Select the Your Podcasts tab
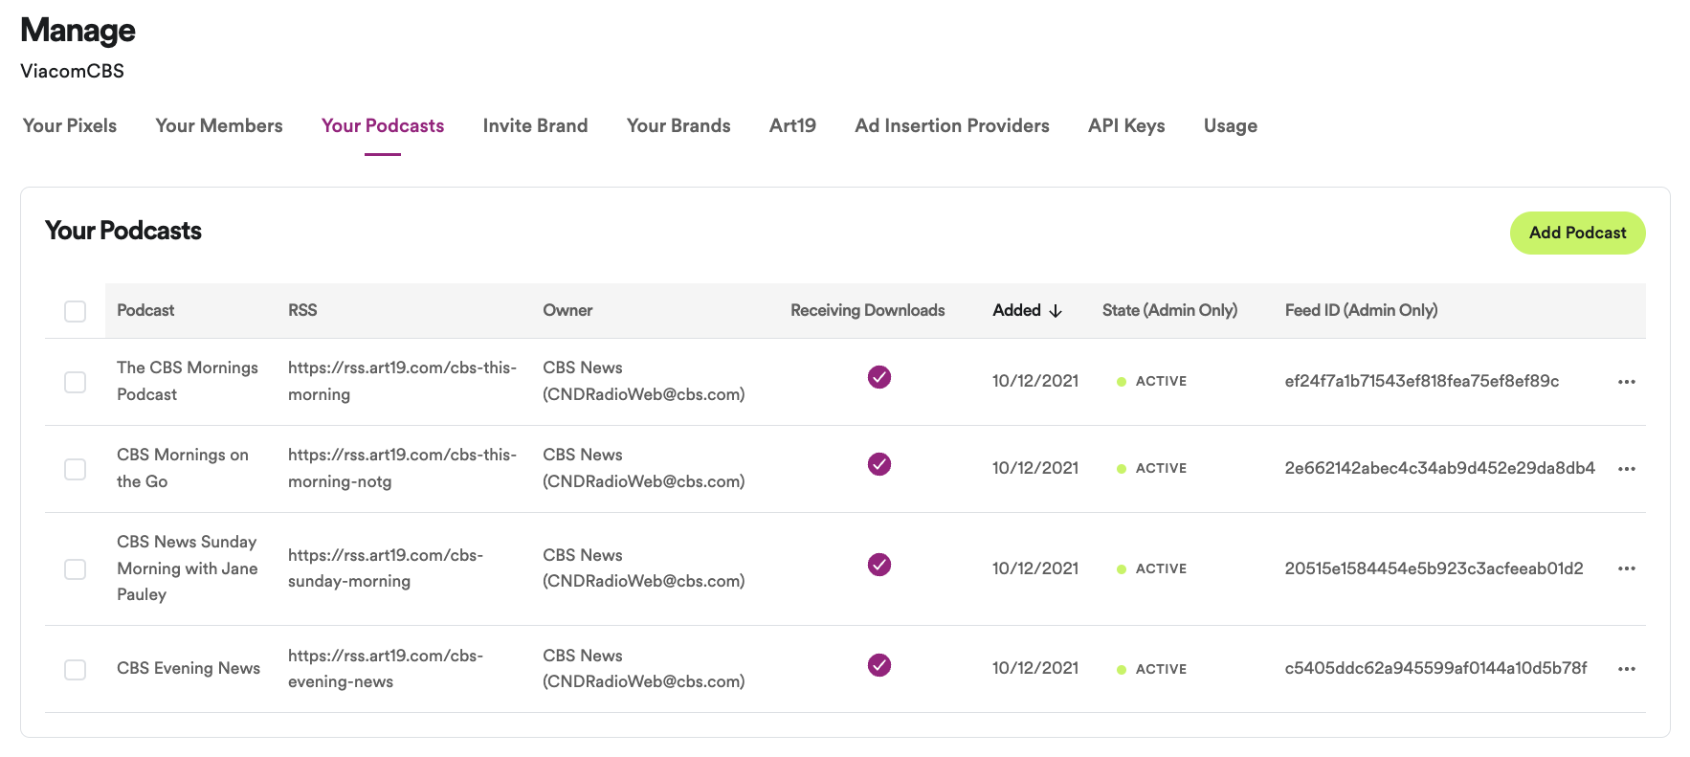1690x757 pixels. (x=383, y=125)
